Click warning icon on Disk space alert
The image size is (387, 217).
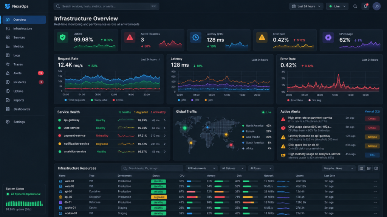point(283,147)
